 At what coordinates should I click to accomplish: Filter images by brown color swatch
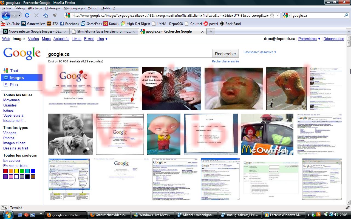[x=33, y=177]
